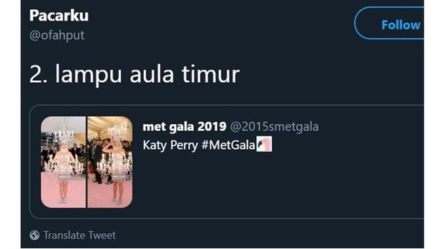Viewport: 442px width, 249px height.
Task: Click the numeral 2. starting the tweet
Action: tap(38, 74)
